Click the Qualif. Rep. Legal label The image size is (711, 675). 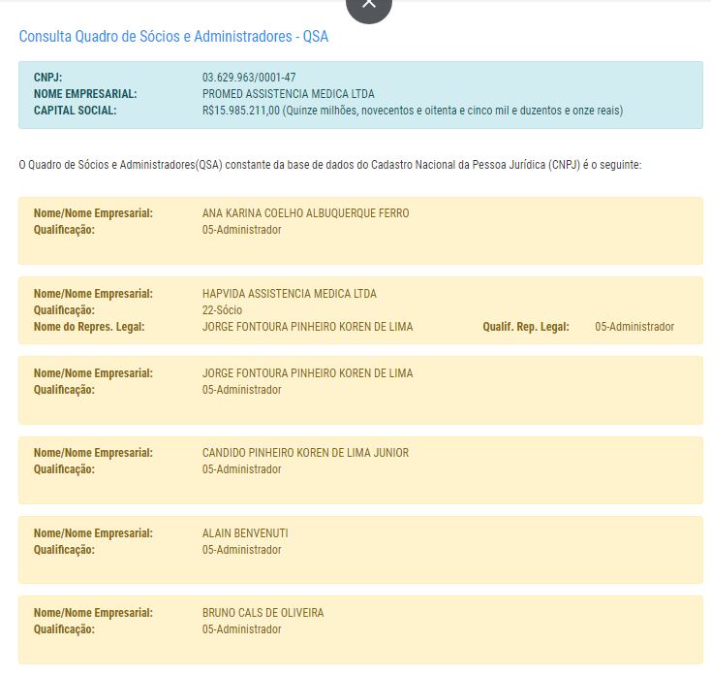pos(525,327)
